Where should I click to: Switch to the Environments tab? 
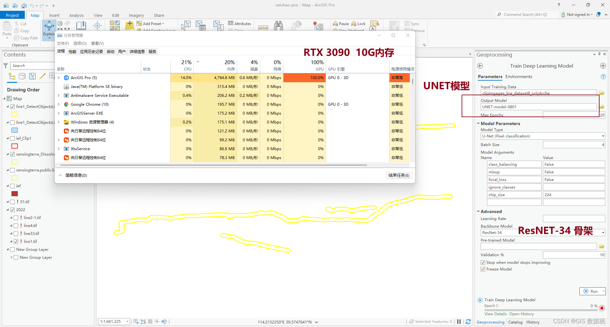pyautogui.click(x=519, y=77)
